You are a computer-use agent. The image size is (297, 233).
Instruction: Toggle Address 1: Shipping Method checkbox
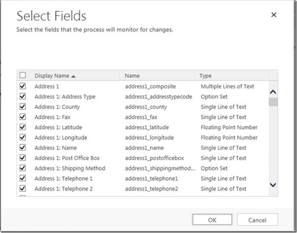(23, 168)
